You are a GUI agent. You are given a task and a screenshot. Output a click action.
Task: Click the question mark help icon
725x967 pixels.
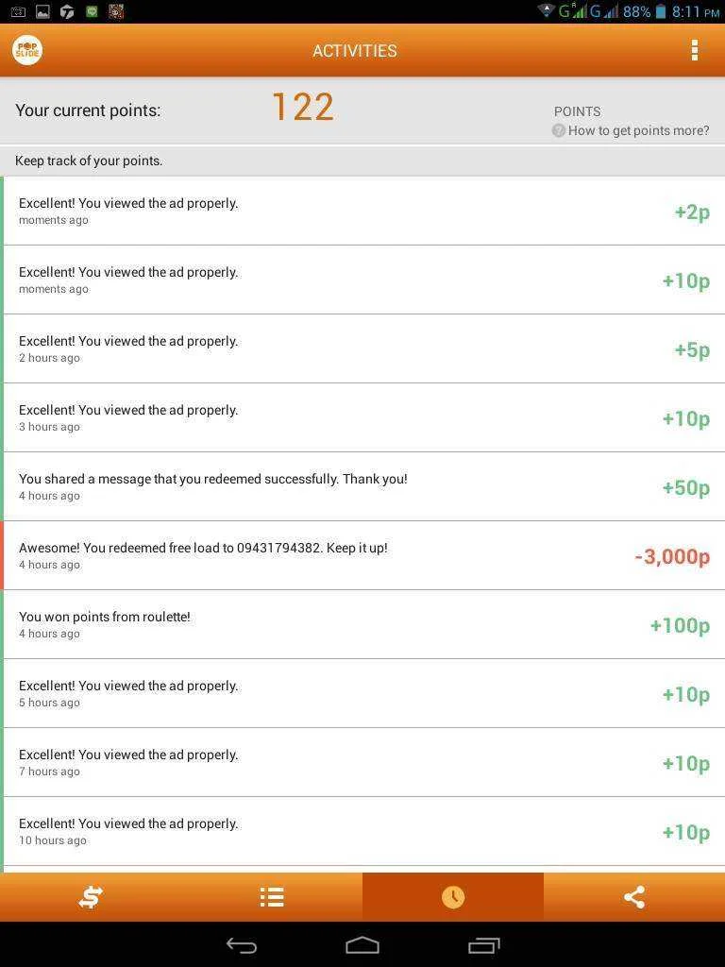[x=559, y=130]
